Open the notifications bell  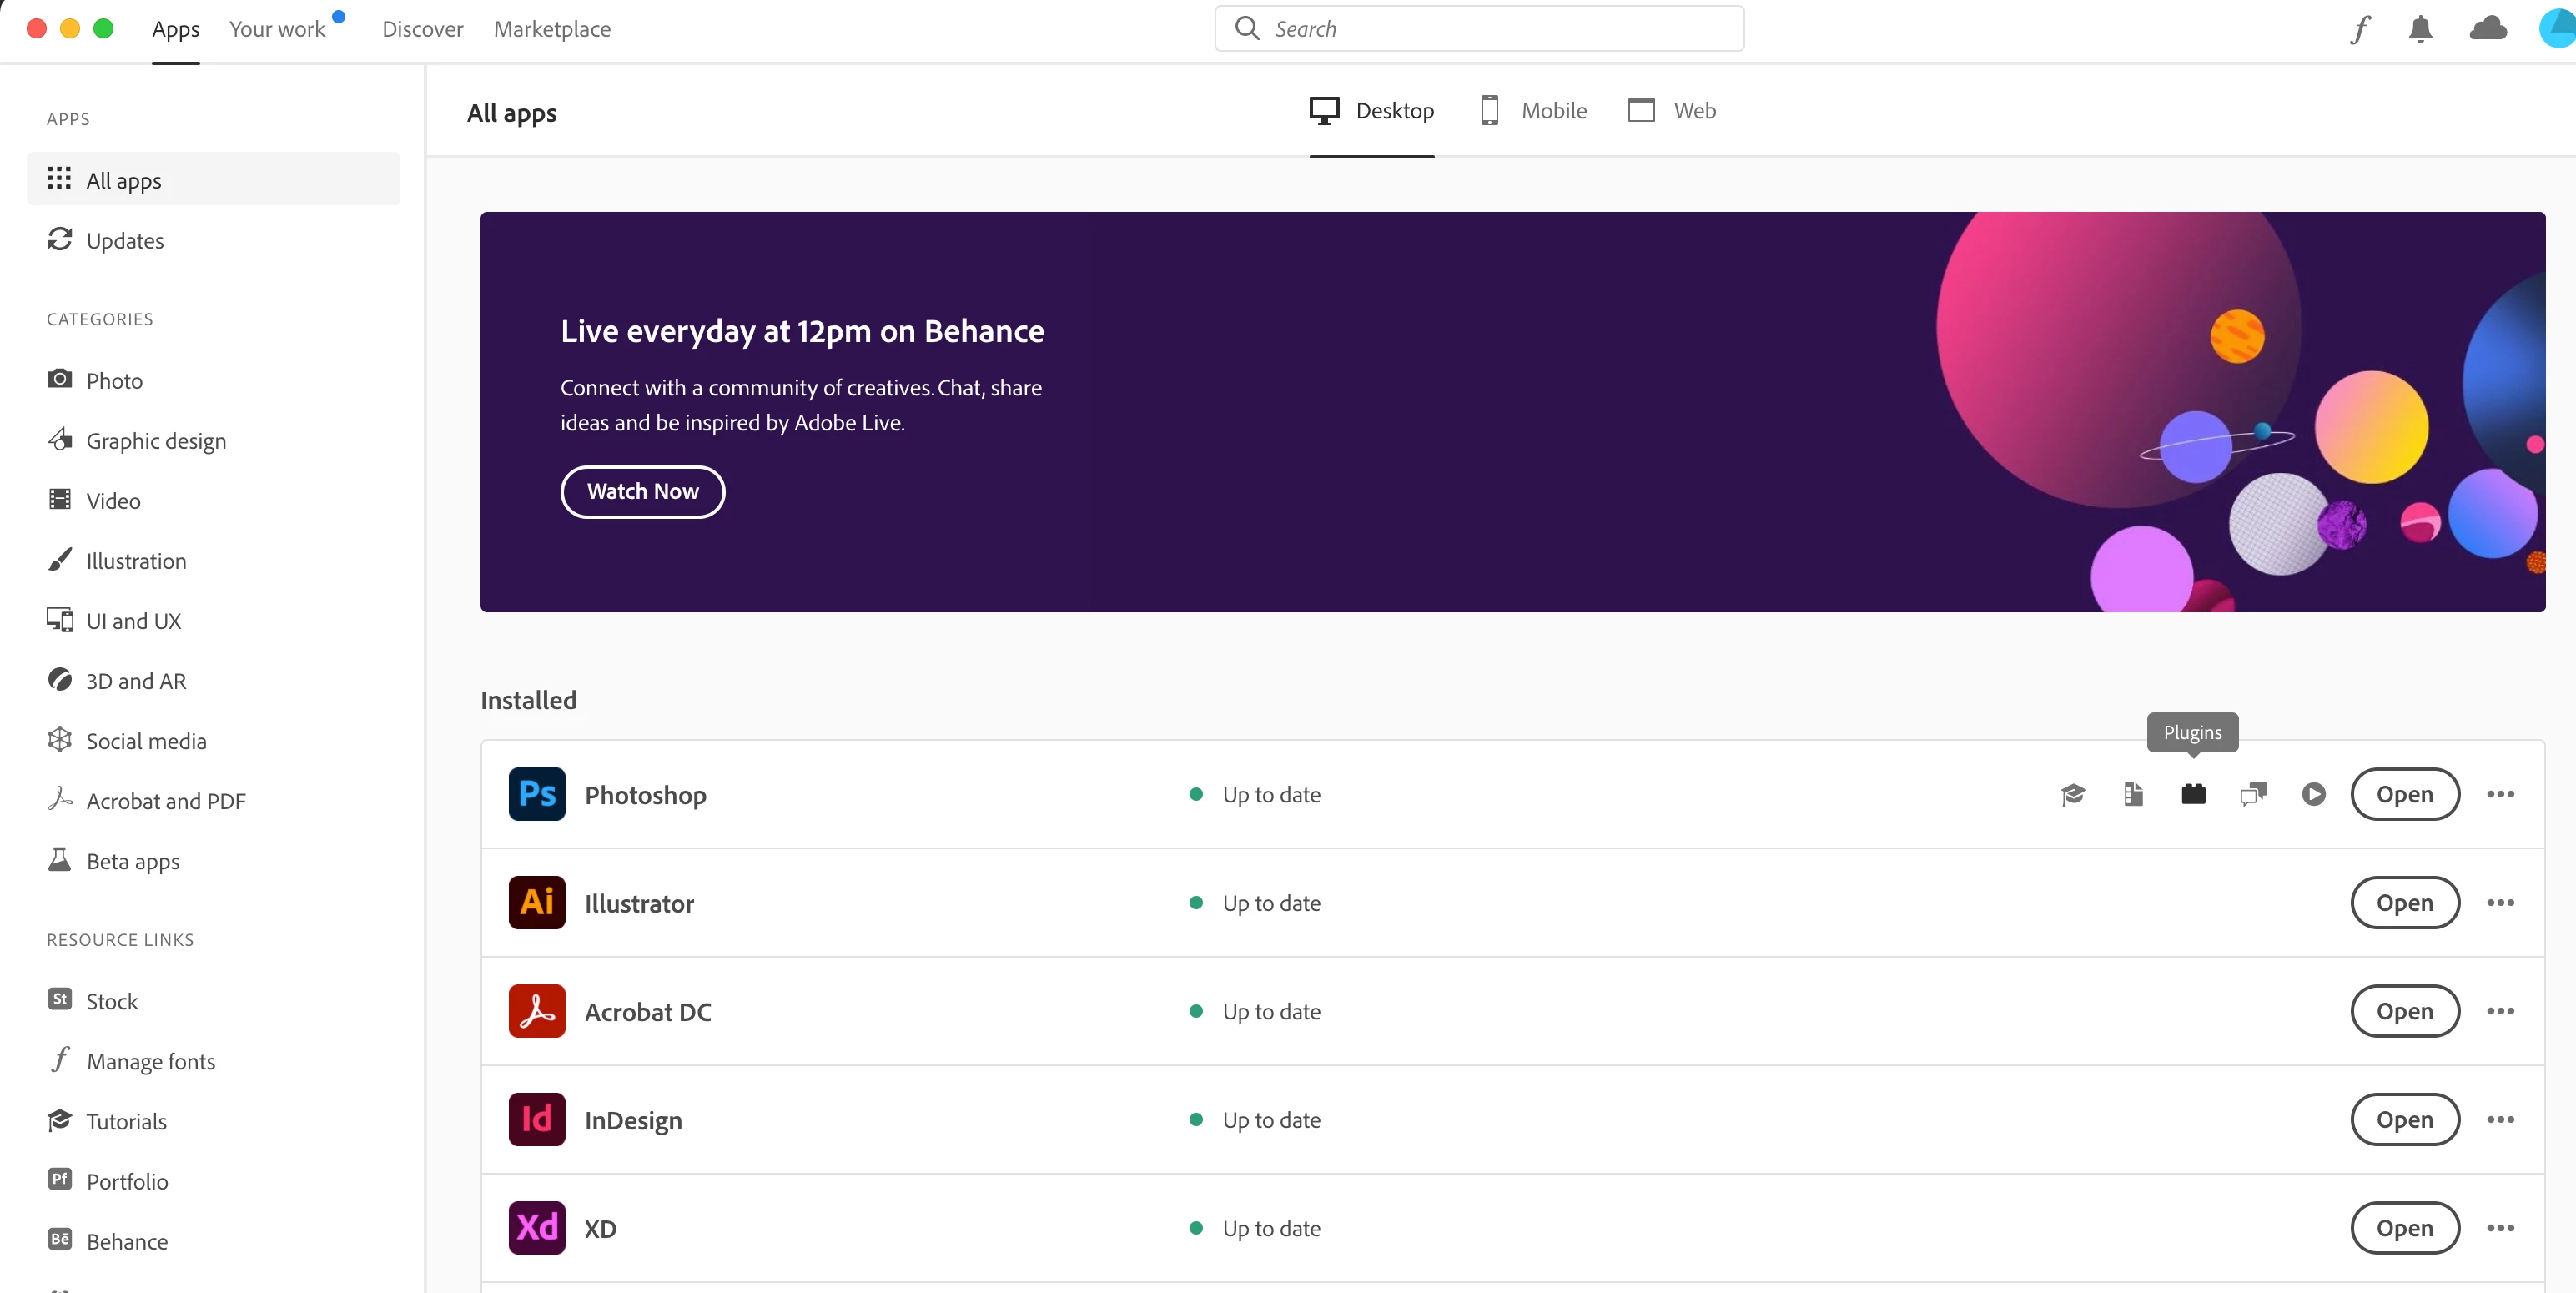[x=2419, y=29]
